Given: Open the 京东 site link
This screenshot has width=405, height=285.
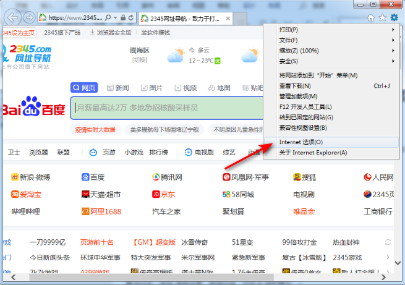Looking at the screenshot, I should [164, 194].
